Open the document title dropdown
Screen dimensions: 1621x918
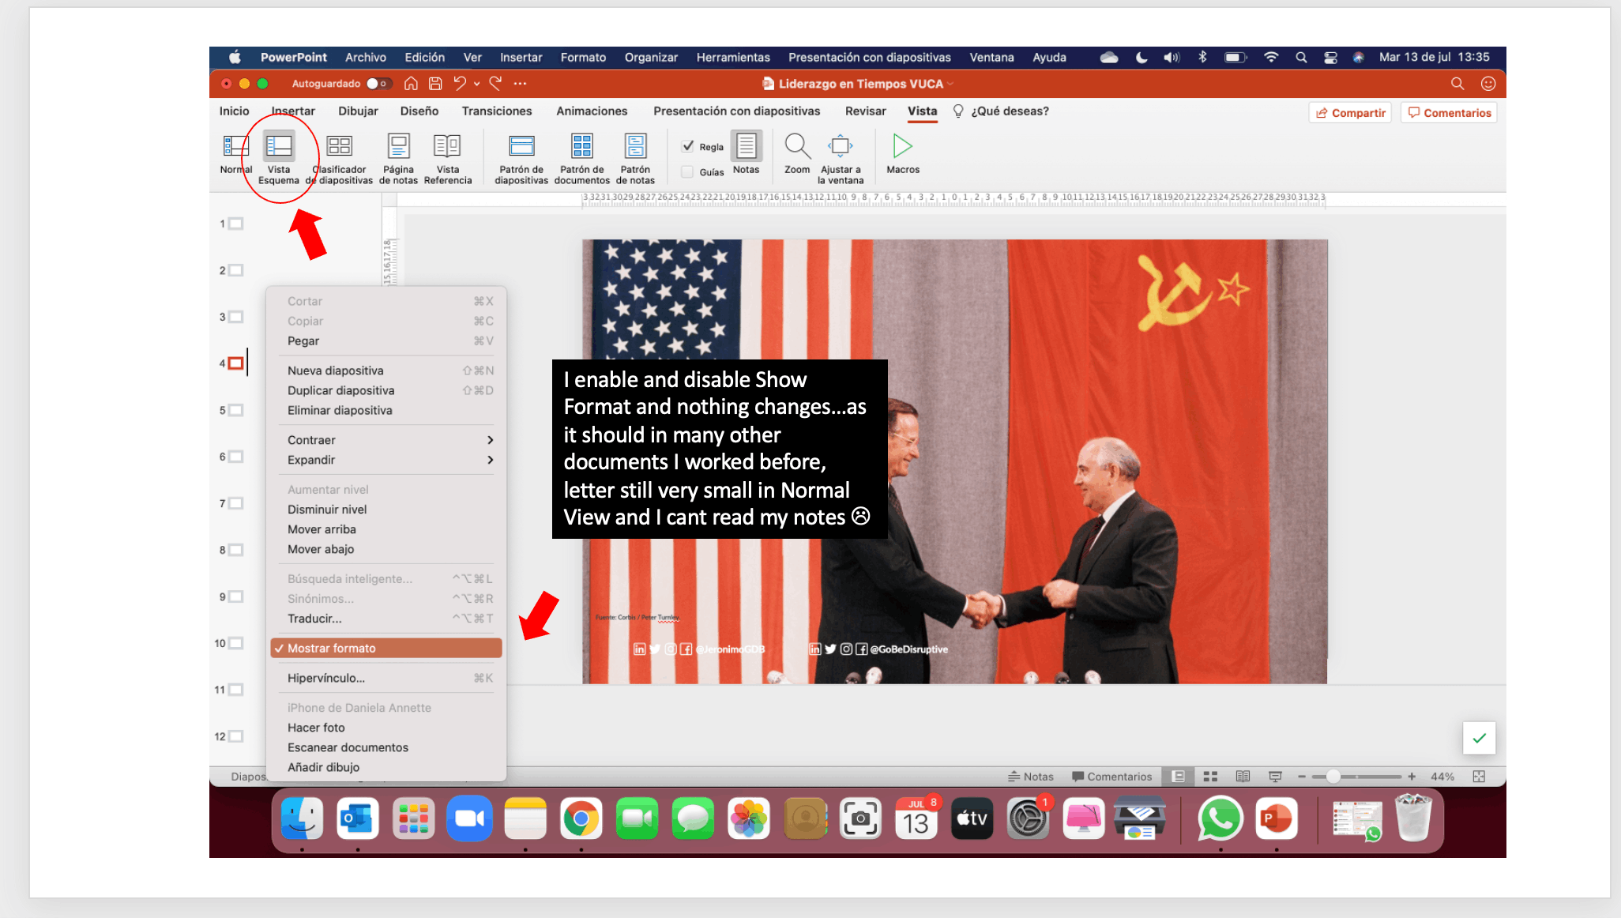tap(950, 84)
